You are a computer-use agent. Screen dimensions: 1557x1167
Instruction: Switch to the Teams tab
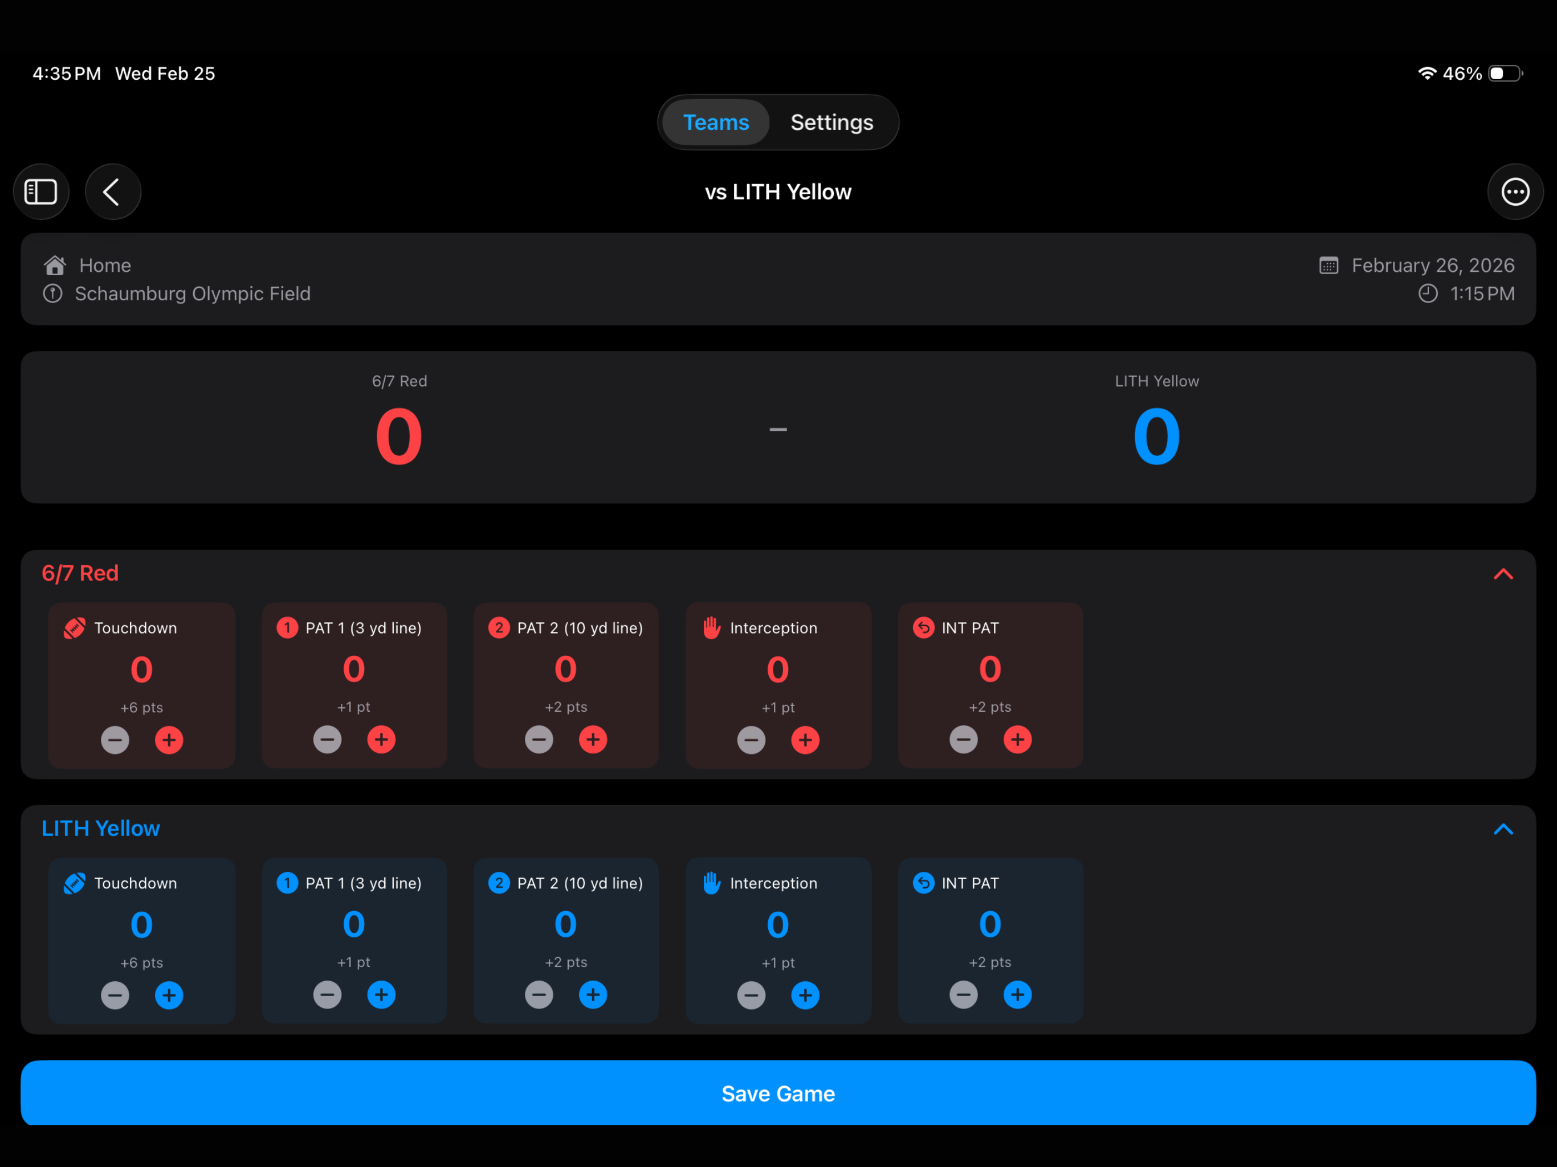click(x=716, y=123)
